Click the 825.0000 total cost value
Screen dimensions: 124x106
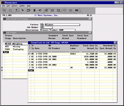coord(90,59)
